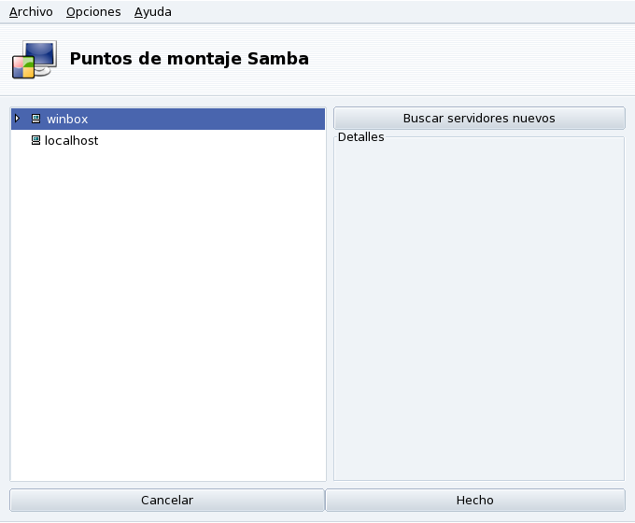Click the localhost computer icon
This screenshot has height=523, width=635.
coord(36,140)
